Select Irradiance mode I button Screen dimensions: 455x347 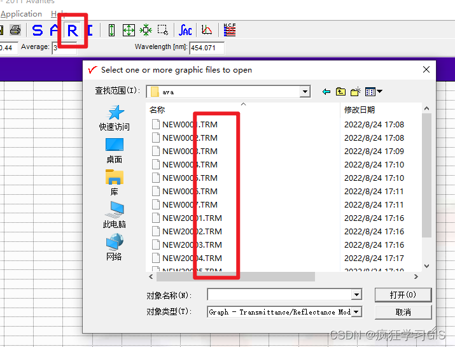pos(90,30)
